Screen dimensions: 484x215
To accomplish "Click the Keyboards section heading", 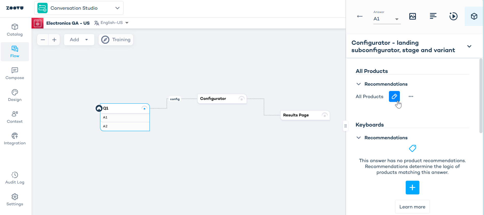I will tap(370, 125).
